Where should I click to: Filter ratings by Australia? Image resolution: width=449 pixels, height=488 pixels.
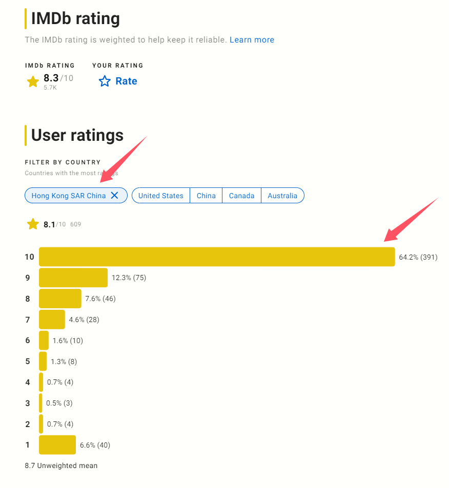[x=282, y=196]
